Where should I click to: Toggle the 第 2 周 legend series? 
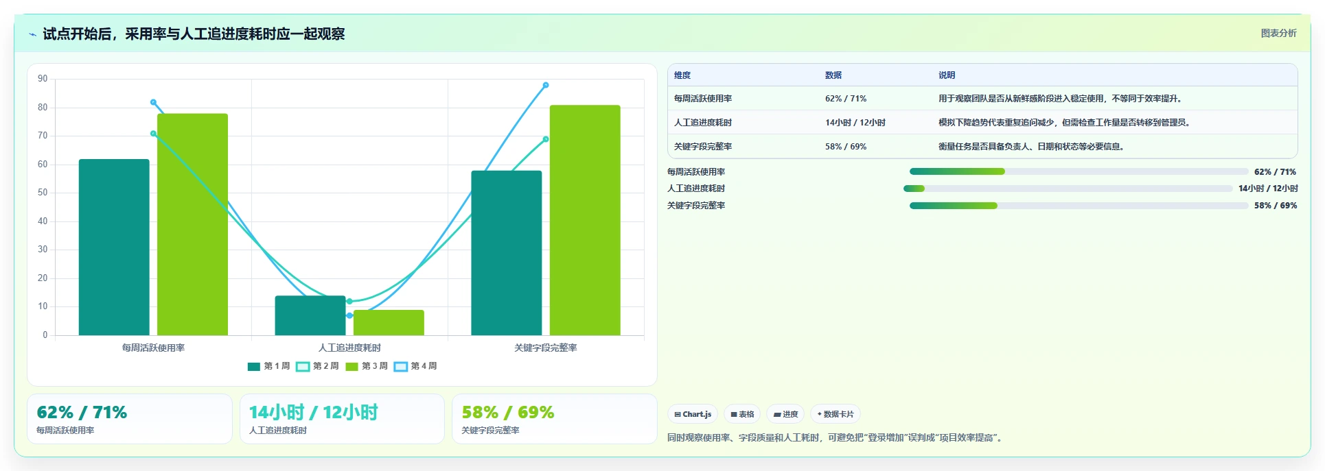pyautogui.click(x=318, y=366)
